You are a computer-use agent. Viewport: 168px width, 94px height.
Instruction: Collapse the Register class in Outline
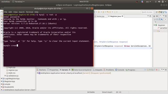[154, 25]
